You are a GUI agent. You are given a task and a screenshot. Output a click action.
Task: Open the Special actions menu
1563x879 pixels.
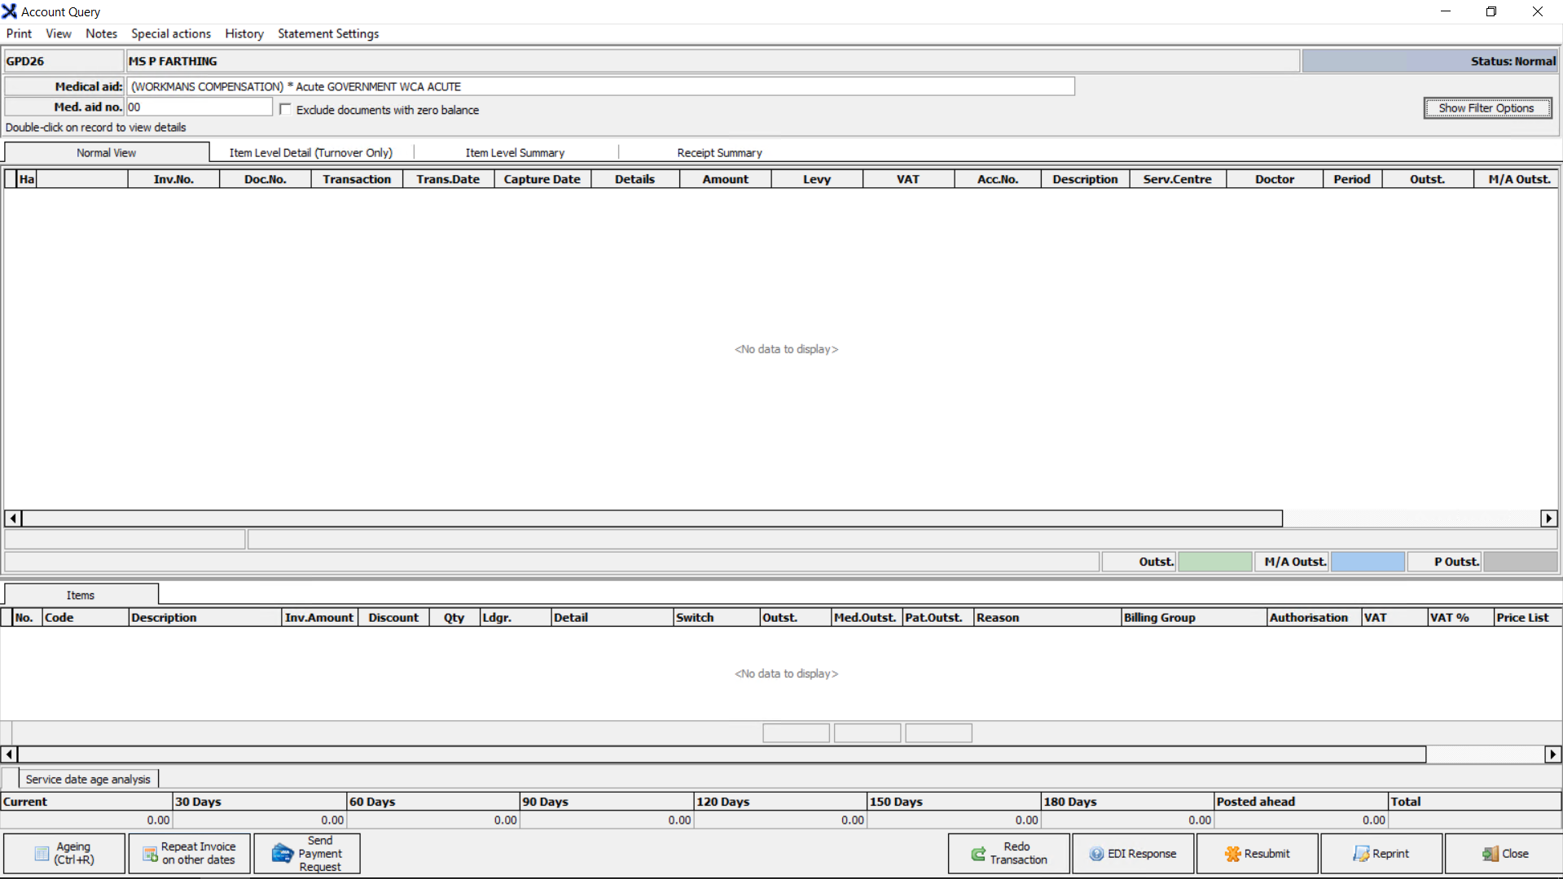[x=171, y=33]
